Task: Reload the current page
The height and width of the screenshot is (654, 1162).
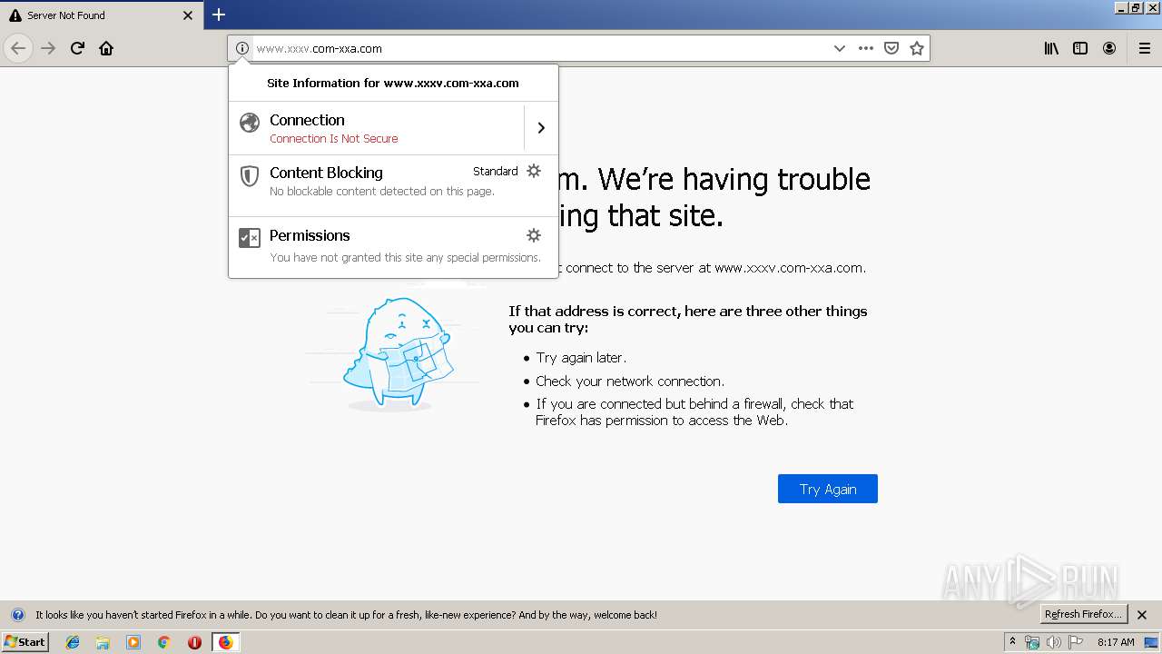Action: pos(77,48)
